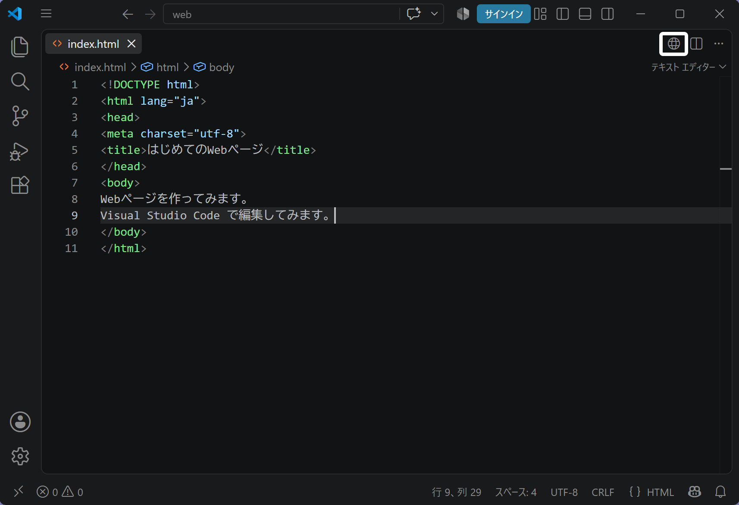The width and height of the screenshot is (739, 505).
Task: Click the スペース: 4 indentation setting
Action: tap(516, 492)
